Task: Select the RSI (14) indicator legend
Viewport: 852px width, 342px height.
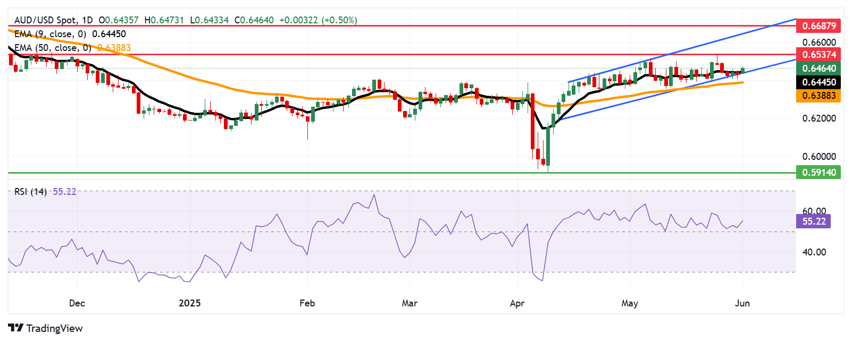Action: [x=30, y=192]
